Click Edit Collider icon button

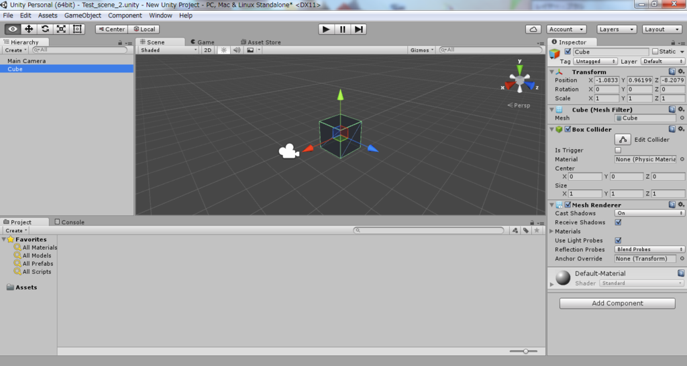[x=623, y=140]
